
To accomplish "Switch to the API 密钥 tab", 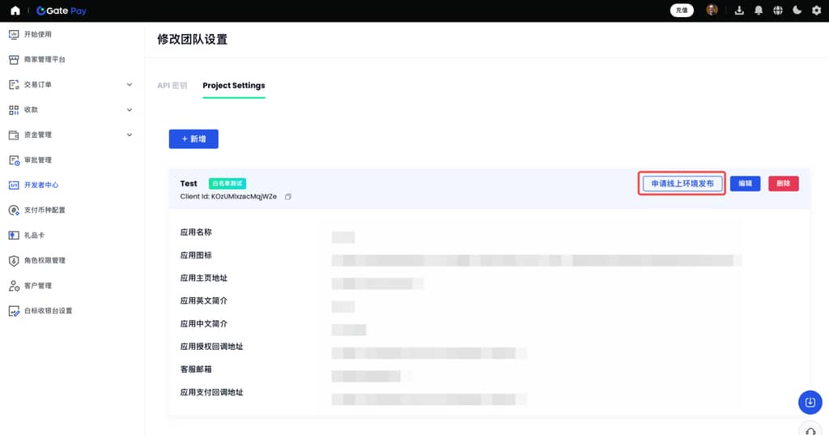I will [x=172, y=85].
